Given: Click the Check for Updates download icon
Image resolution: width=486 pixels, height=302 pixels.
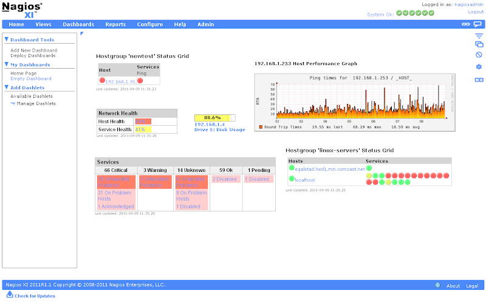Looking at the screenshot, I should click(x=10, y=296).
